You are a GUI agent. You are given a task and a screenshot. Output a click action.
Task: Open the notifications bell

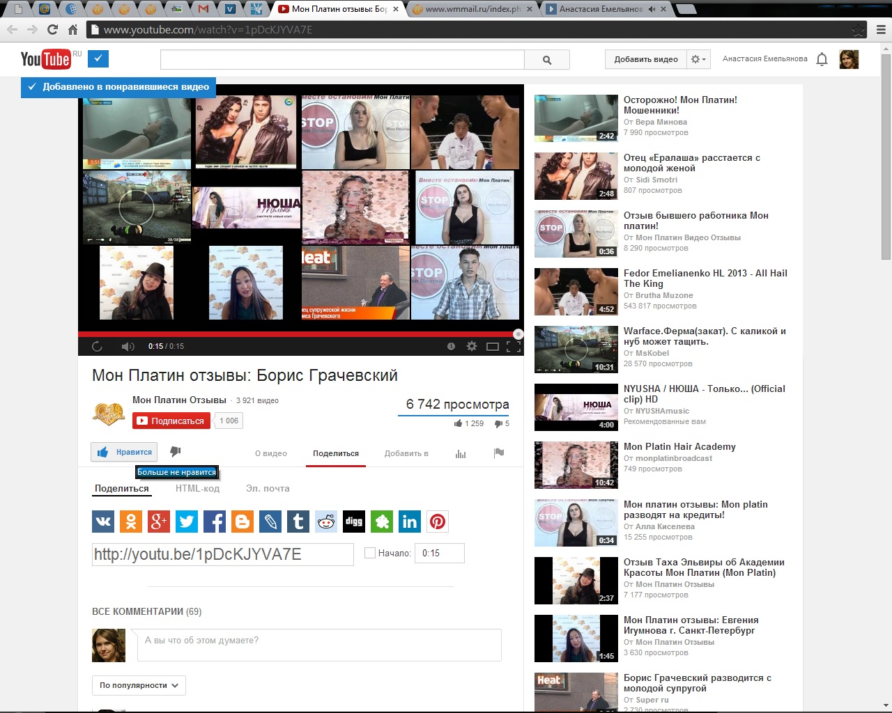point(822,59)
